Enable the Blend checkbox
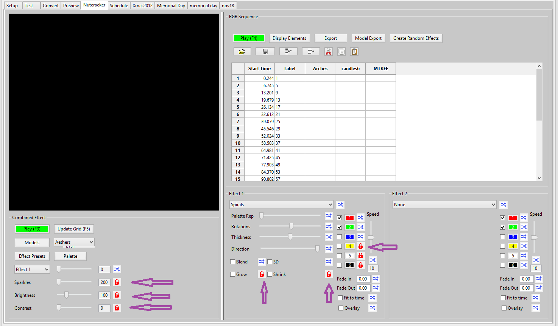Screen dimensions: 558x326 click(x=233, y=262)
